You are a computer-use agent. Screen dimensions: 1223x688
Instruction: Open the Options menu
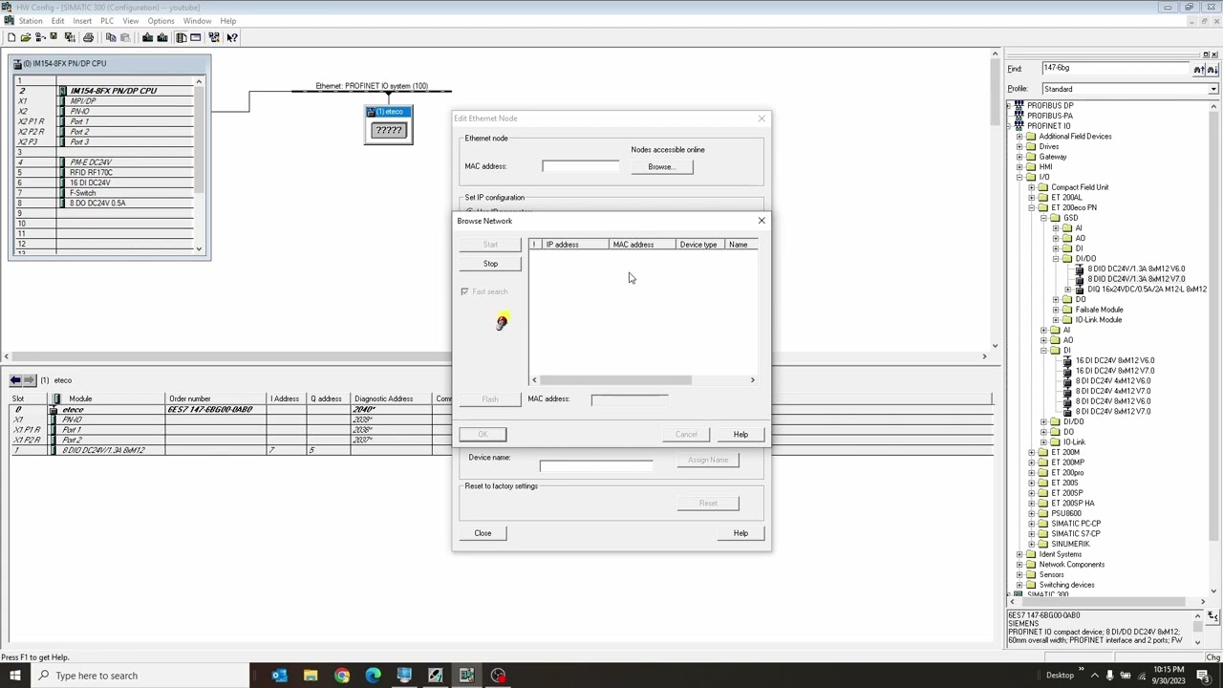[161, 21]
